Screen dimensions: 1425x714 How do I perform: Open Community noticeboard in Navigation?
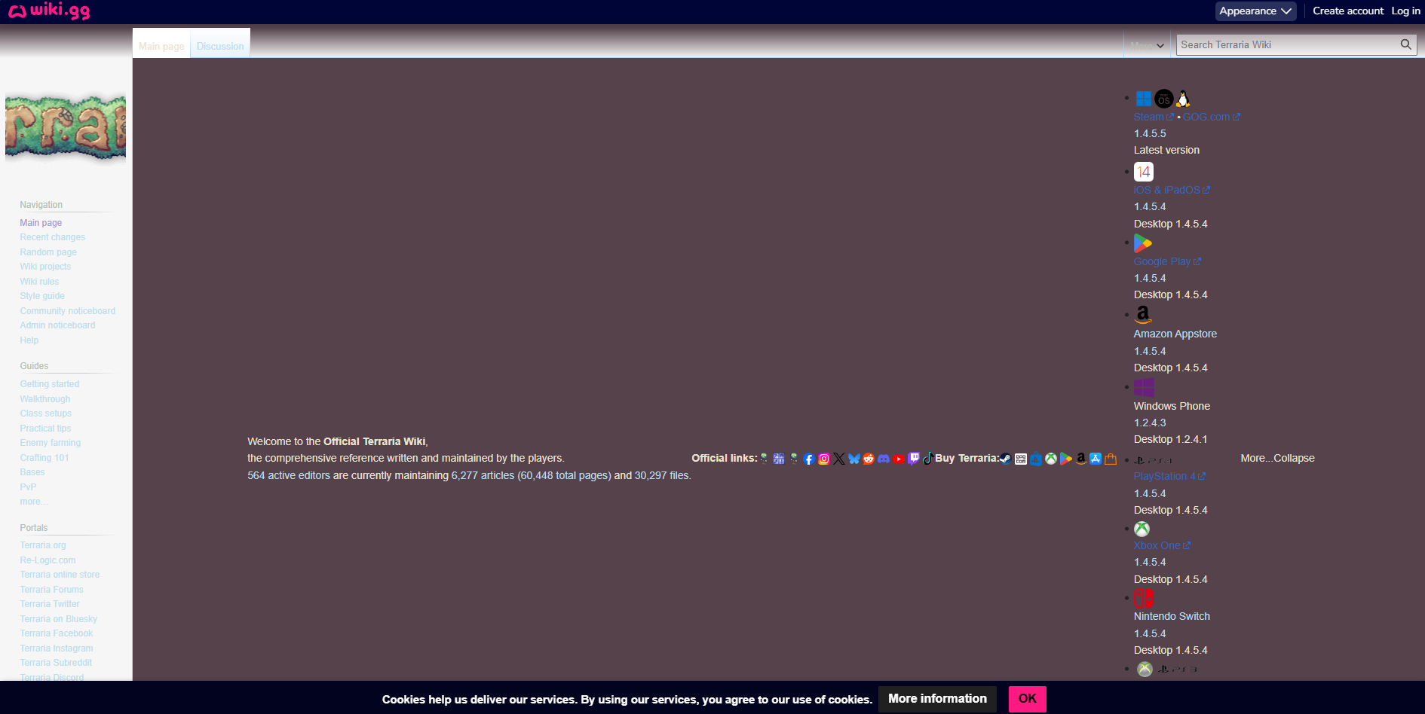(x=68, y=311)
